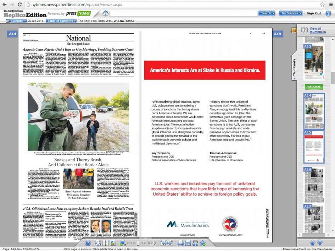
Task: Click U.S. Chamber of Commerce logo
Action: tap(230, 224)
